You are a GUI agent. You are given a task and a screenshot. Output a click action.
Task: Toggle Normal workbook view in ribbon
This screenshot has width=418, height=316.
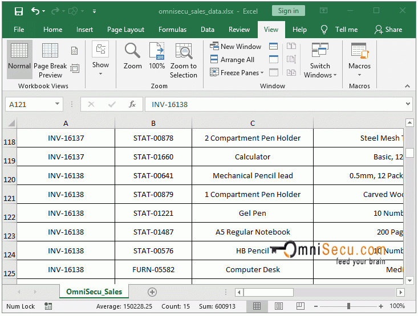(19, 56)
